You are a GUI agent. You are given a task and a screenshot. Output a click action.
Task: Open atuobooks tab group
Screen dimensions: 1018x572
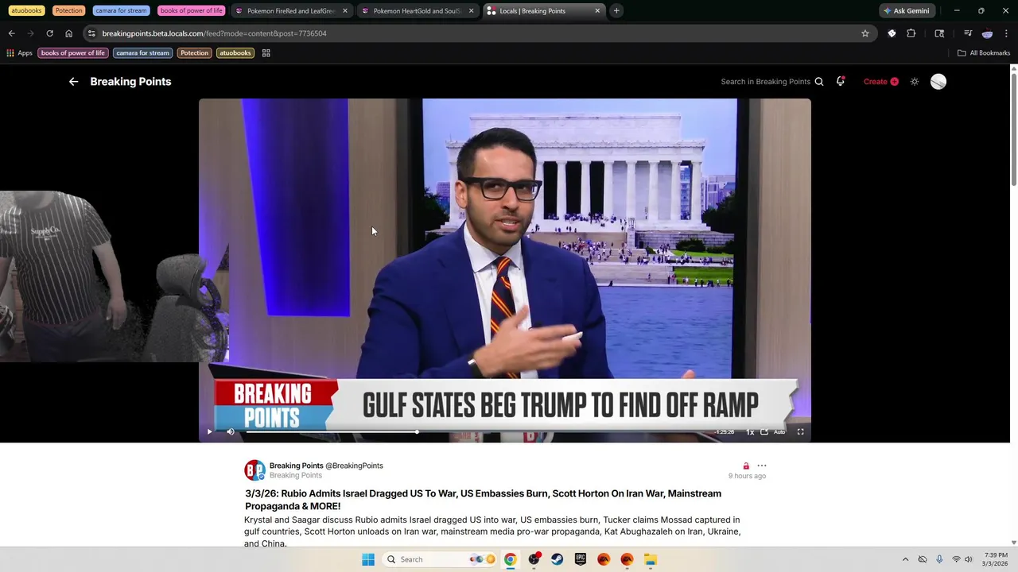26,11
